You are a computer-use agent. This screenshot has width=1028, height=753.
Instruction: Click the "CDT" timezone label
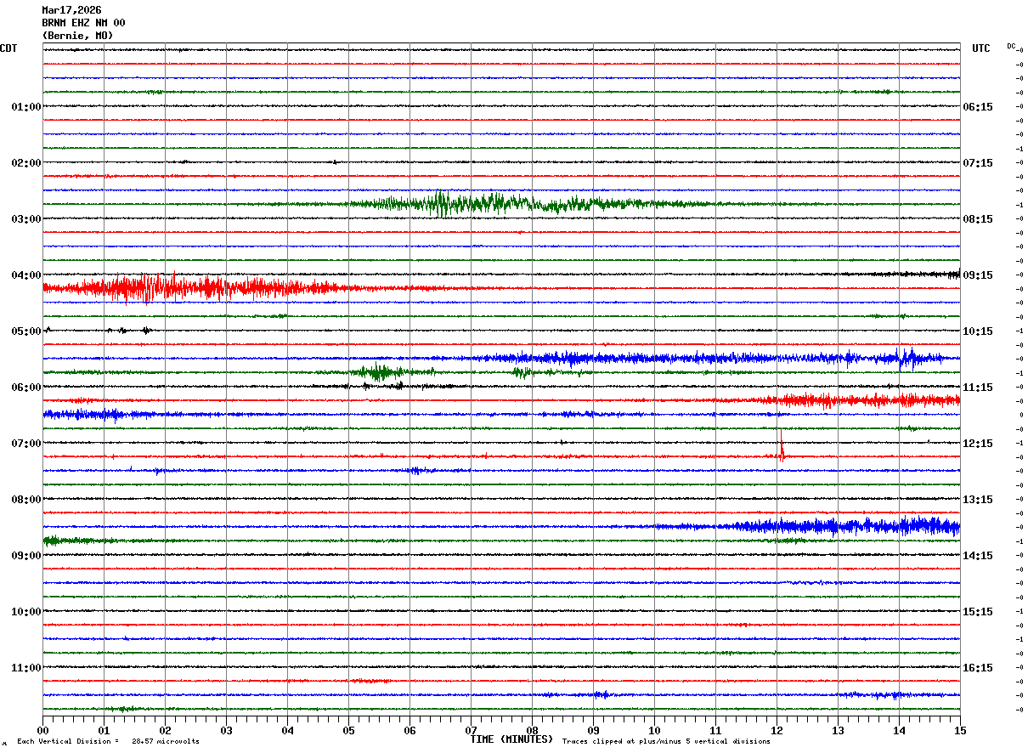[x=8, y=48]
